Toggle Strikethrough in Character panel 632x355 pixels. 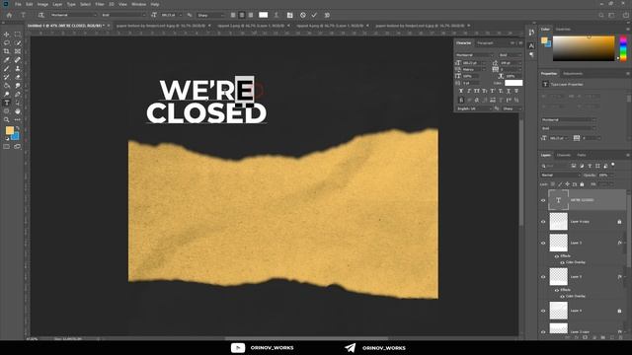(x=516, y=92)
